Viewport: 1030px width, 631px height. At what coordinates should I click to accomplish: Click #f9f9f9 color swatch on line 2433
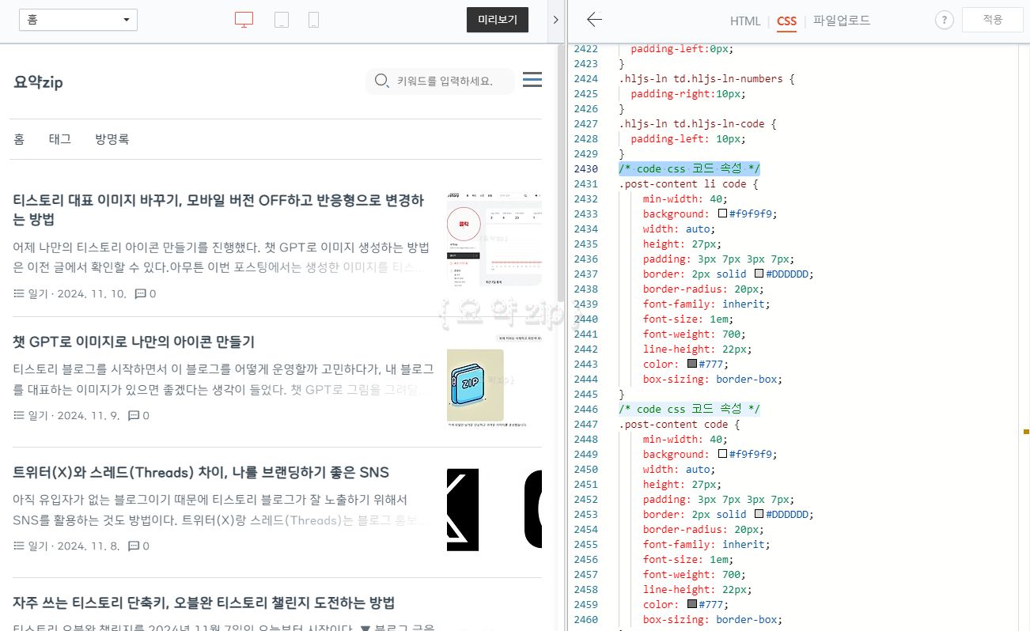[722, 213]
